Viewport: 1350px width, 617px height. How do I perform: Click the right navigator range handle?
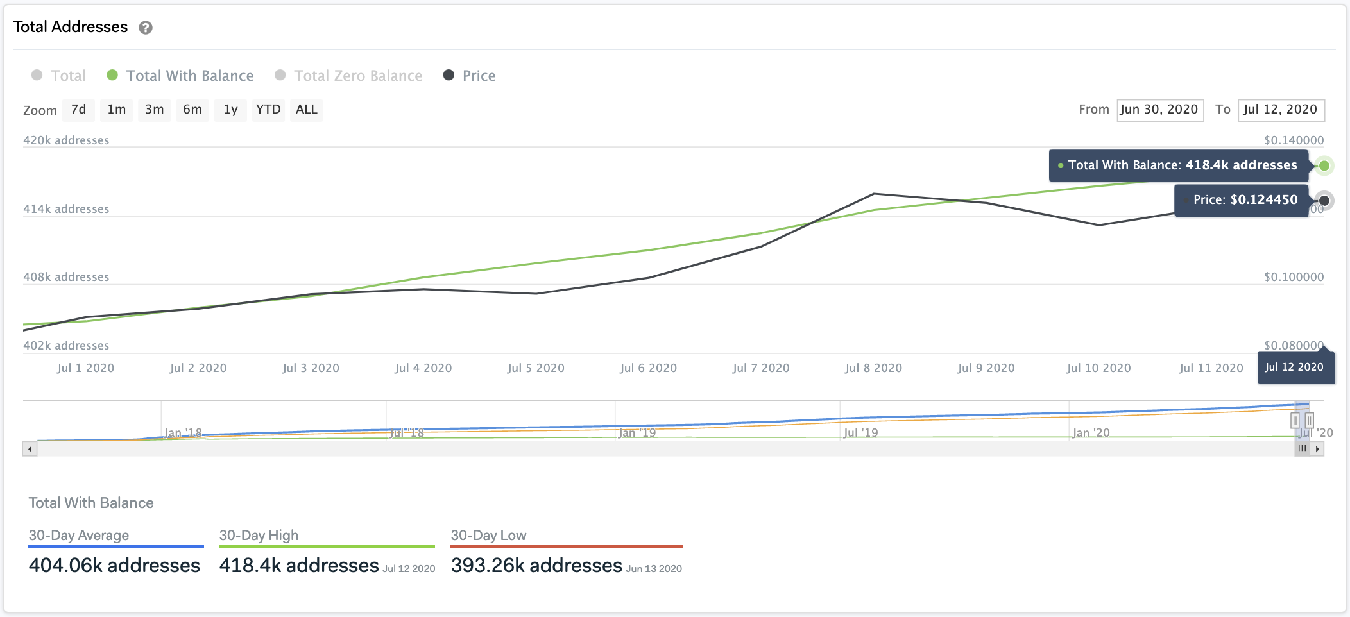(1310, 421)
